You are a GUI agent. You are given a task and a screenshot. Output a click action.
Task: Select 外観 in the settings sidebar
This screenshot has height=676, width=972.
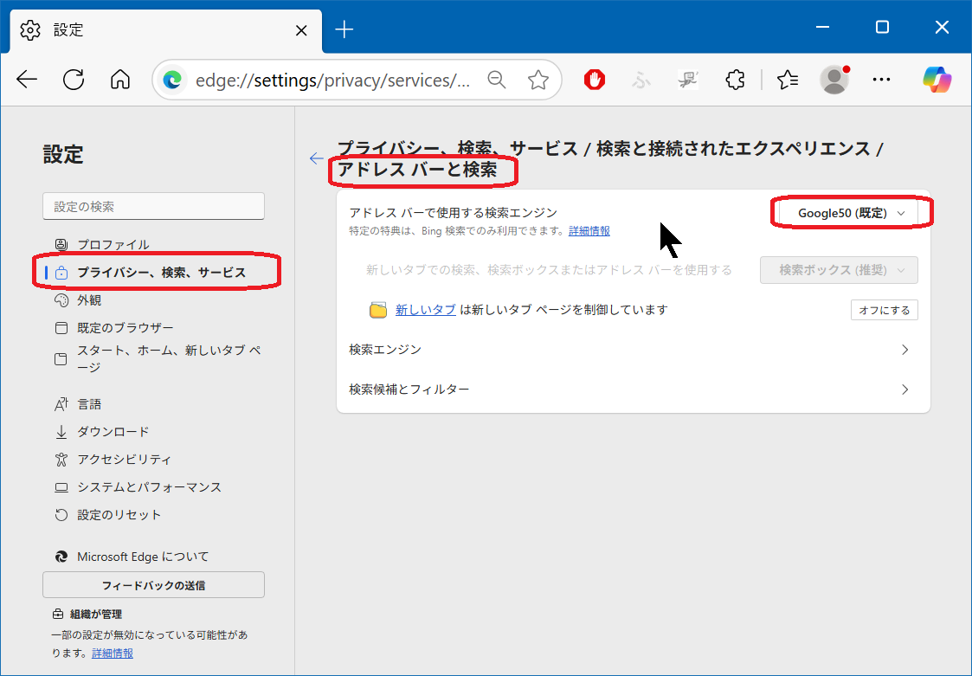89,300
